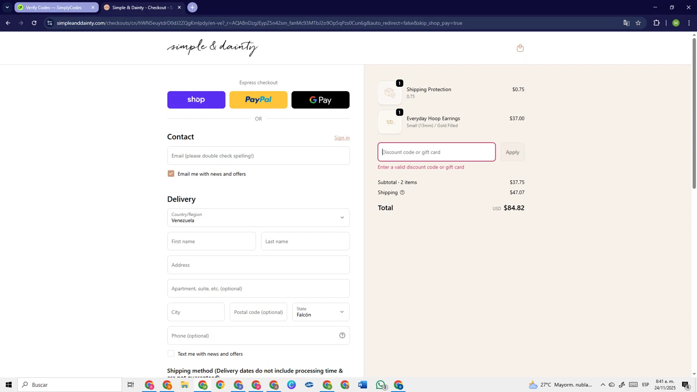Click the Apartment, suite field
This screenshot has width=697, height=392.
coord(258,288)
